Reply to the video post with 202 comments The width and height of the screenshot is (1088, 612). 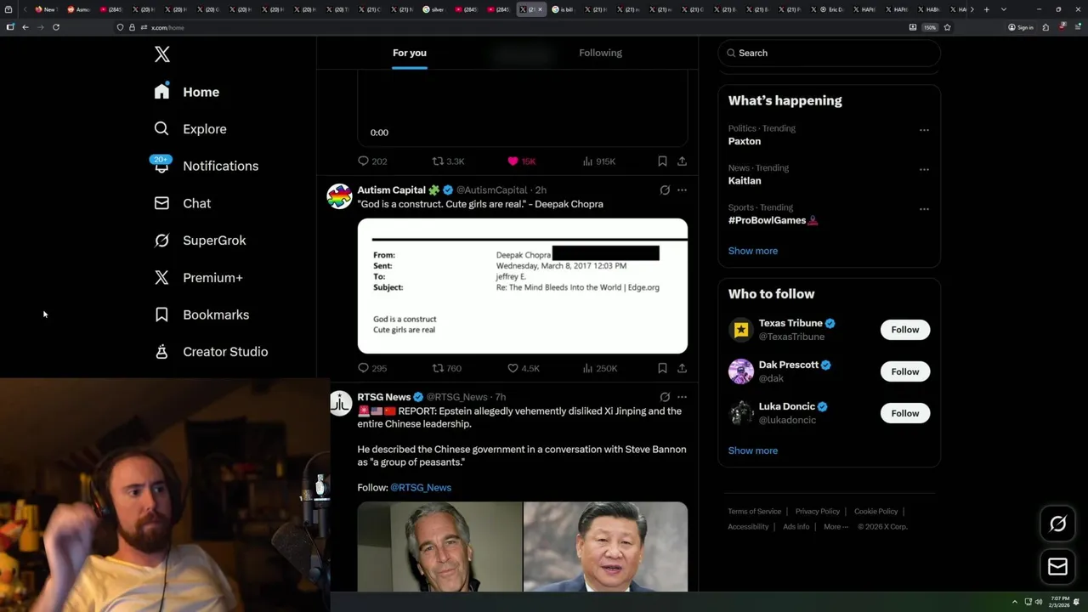point(372,161)
